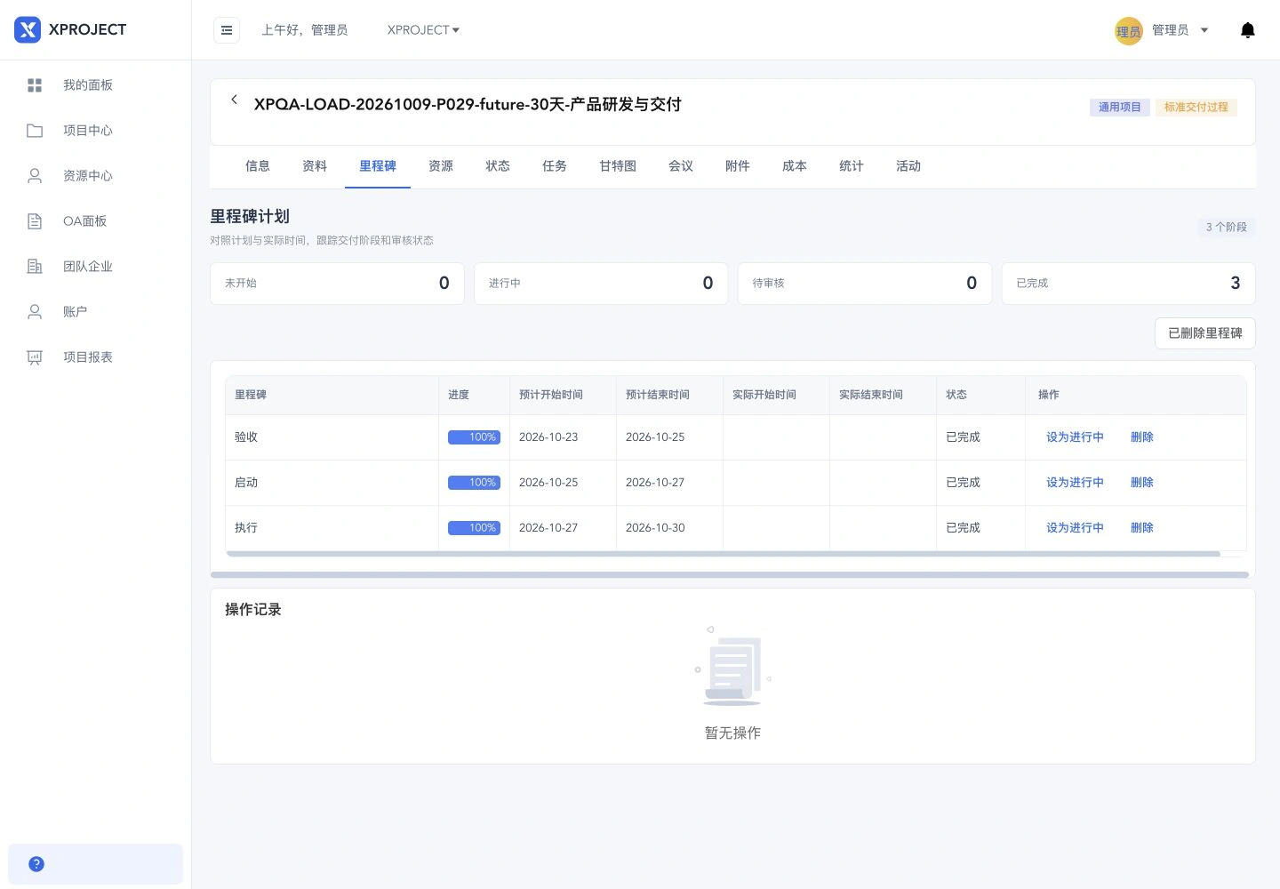Open notifications bell icon
This screenshot has height=889, width=1280.
pos(1248,30)
